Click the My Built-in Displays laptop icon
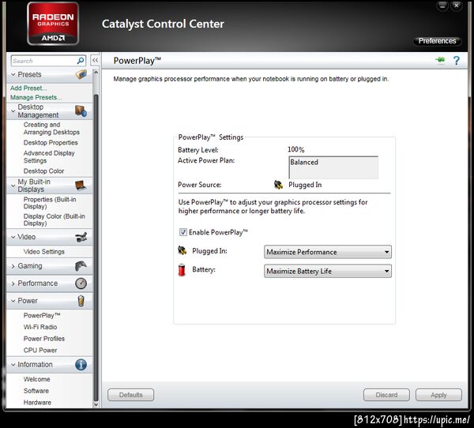This screenshot has width=474, height=428. pos(81,186)
